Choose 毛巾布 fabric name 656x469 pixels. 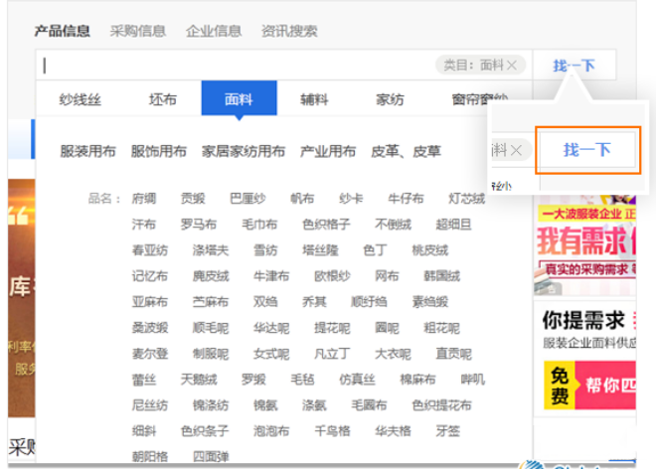[259, 225]
